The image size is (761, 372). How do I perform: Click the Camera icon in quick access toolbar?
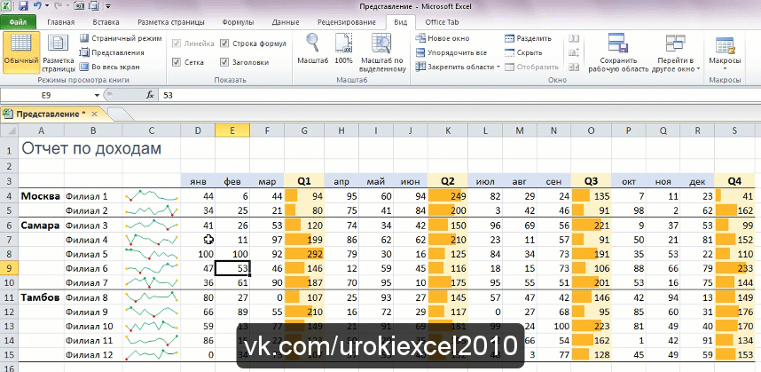click(x=79, y=6)
